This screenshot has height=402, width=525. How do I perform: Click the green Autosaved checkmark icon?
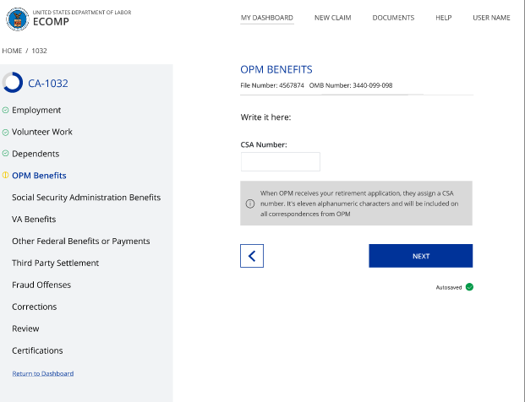(469, 287)
